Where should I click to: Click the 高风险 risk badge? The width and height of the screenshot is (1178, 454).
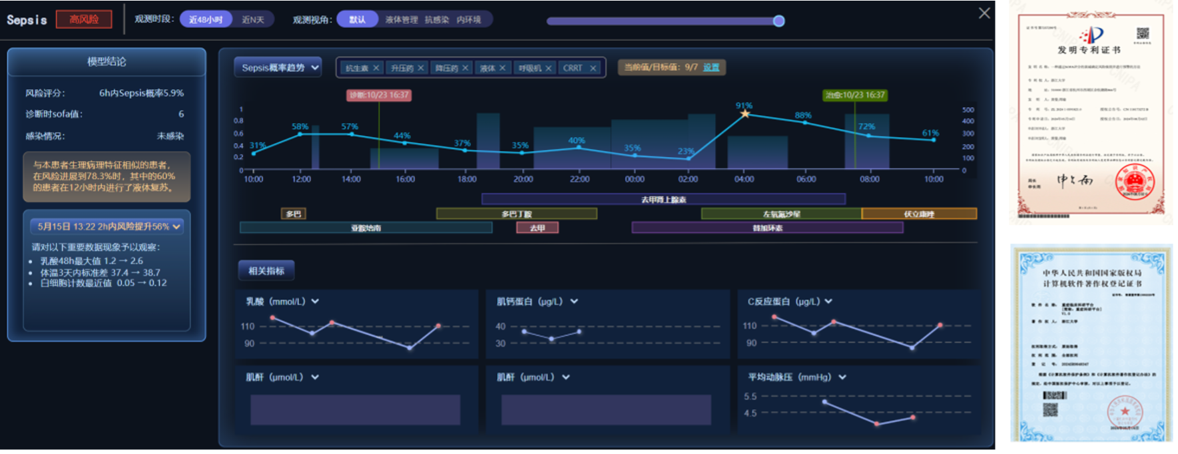[x=84, y=19]
